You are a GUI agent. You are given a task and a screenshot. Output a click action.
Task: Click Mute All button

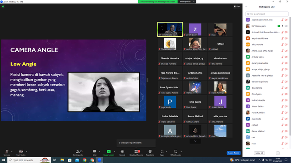point(259,153)
